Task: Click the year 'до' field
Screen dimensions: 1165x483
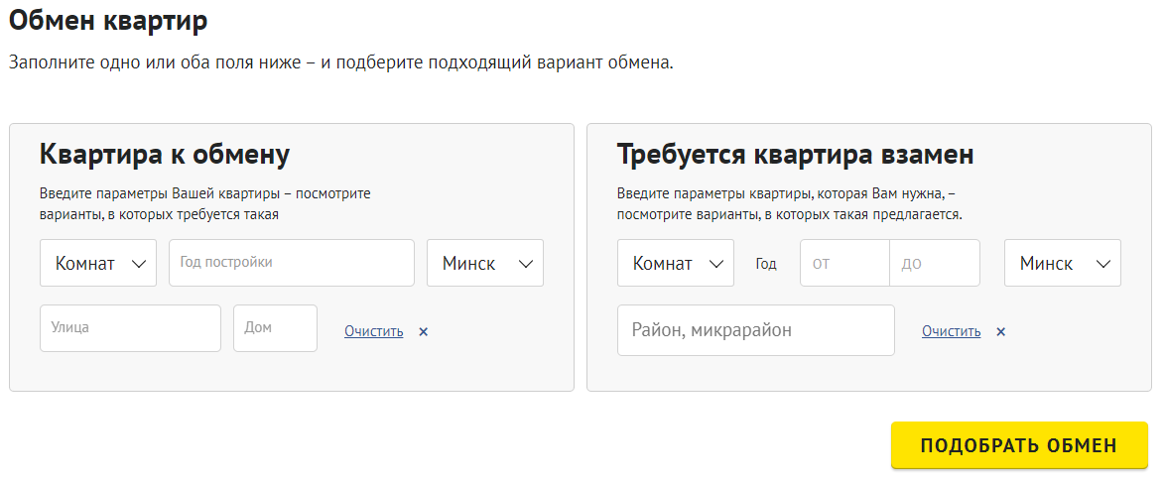Action: pos(934,264)
